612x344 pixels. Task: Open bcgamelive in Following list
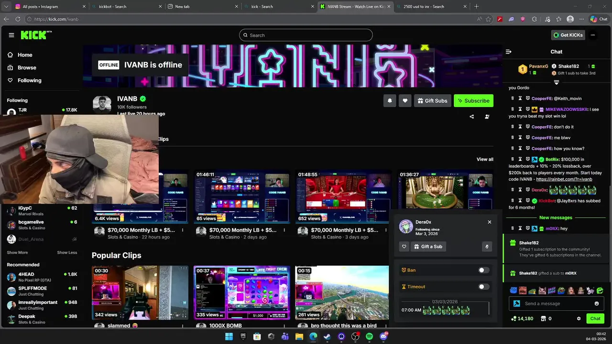42,225
